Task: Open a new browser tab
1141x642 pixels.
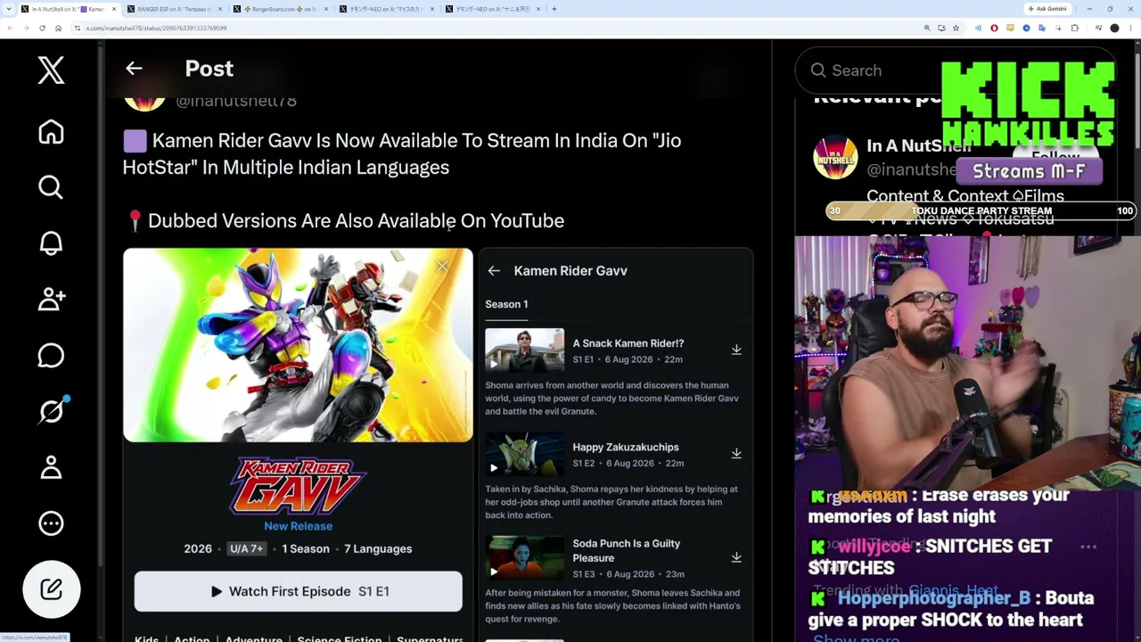Action: (x=554, y=9)
